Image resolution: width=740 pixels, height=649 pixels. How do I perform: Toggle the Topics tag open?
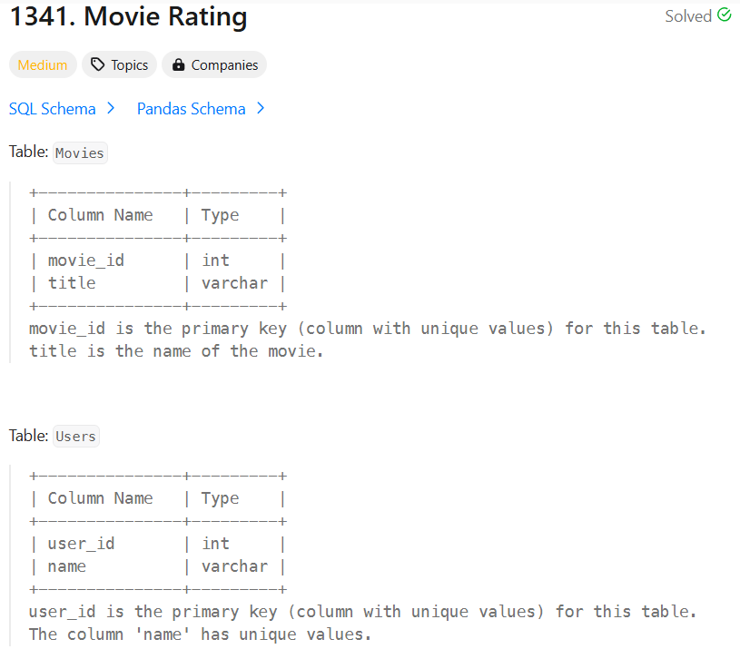[118, 64]
